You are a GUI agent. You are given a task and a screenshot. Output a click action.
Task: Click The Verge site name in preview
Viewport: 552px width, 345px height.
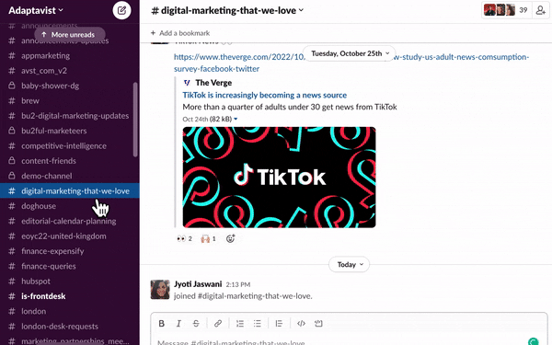[x=213, y=83]
